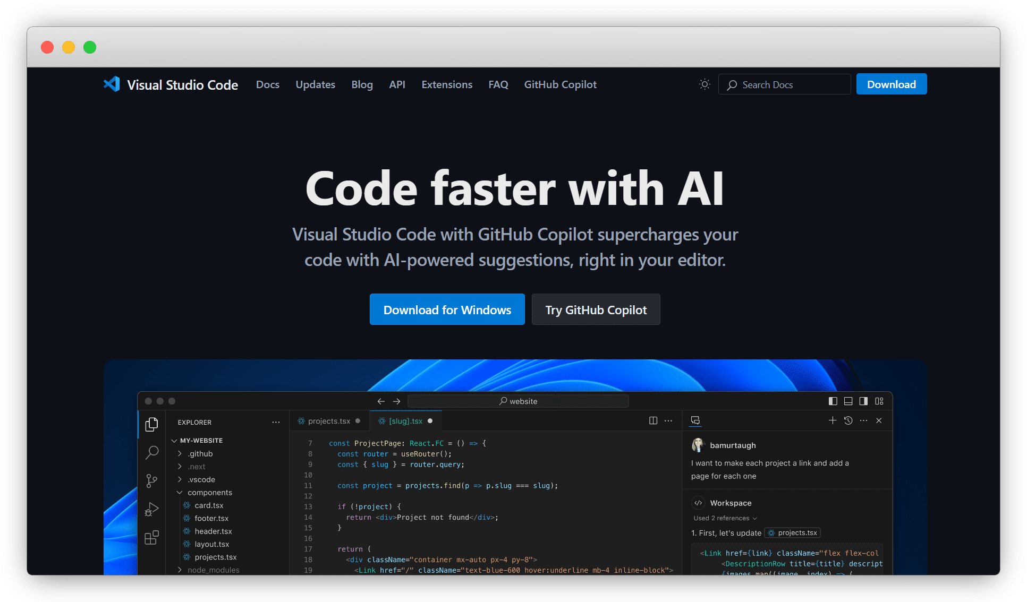Image resolution: width=1027 pixels, height=602 pixels.
Task: Switch to projects.tsx editor tab
Action: pyautogui.click(x=328, y=421)
